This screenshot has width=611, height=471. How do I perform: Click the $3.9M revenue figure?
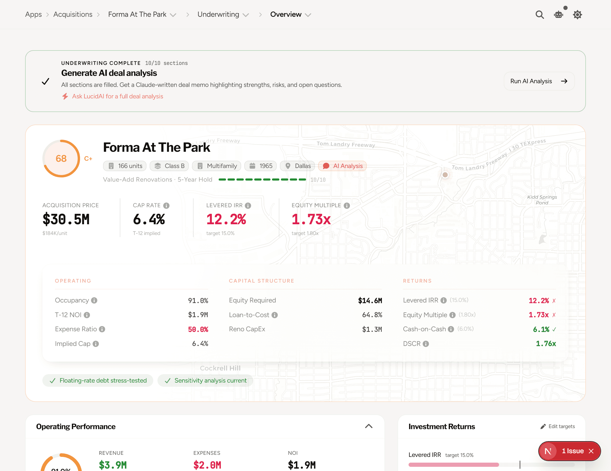coord(113,465)
